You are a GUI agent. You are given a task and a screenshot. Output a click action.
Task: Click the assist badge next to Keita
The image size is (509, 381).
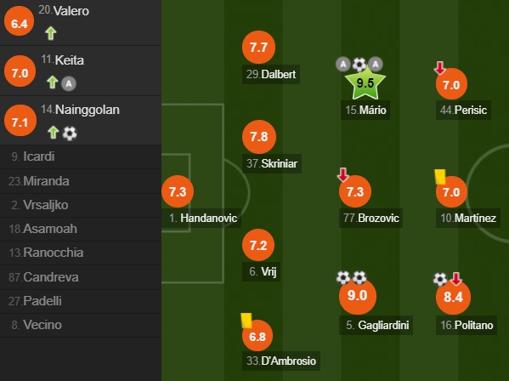click(x=69, y=84)
